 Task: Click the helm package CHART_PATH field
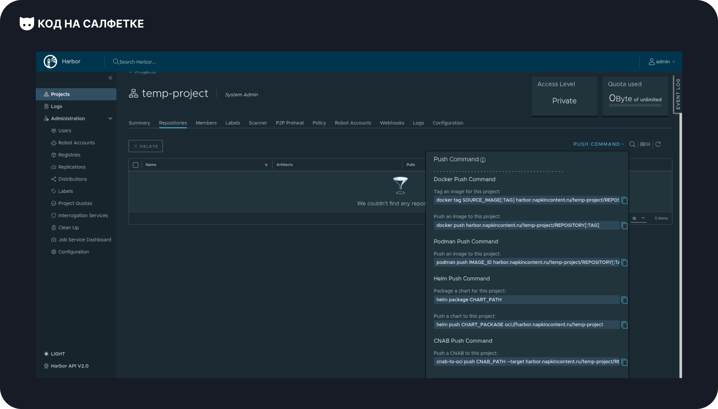click(x=527, y=300)
